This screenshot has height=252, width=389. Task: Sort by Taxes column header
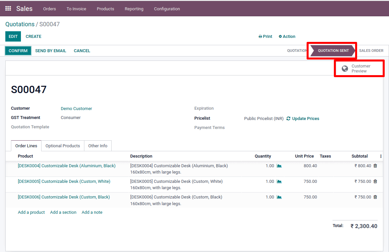(325, 156)
